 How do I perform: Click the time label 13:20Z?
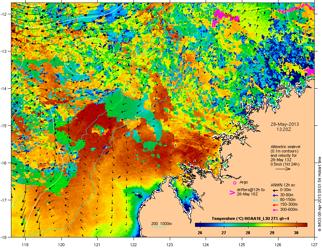pyautogui.click(x=284, y=129)
